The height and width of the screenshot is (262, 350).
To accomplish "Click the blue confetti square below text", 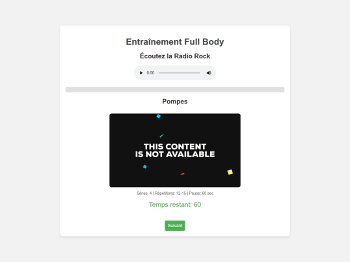I will click(x=145, y=166).
